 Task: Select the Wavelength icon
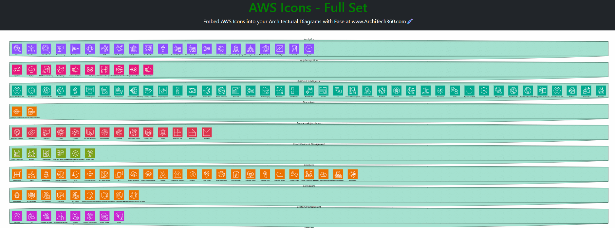pyautogui.click(x=352, y=174)
